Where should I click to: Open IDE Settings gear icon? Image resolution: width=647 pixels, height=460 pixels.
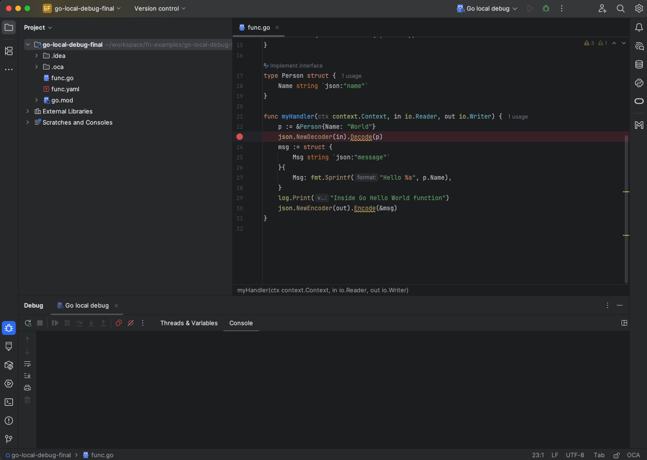tap(639, 8)
